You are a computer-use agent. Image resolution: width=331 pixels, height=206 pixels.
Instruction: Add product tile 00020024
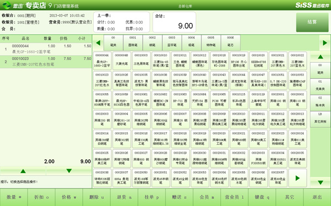(x=297, y=139)
